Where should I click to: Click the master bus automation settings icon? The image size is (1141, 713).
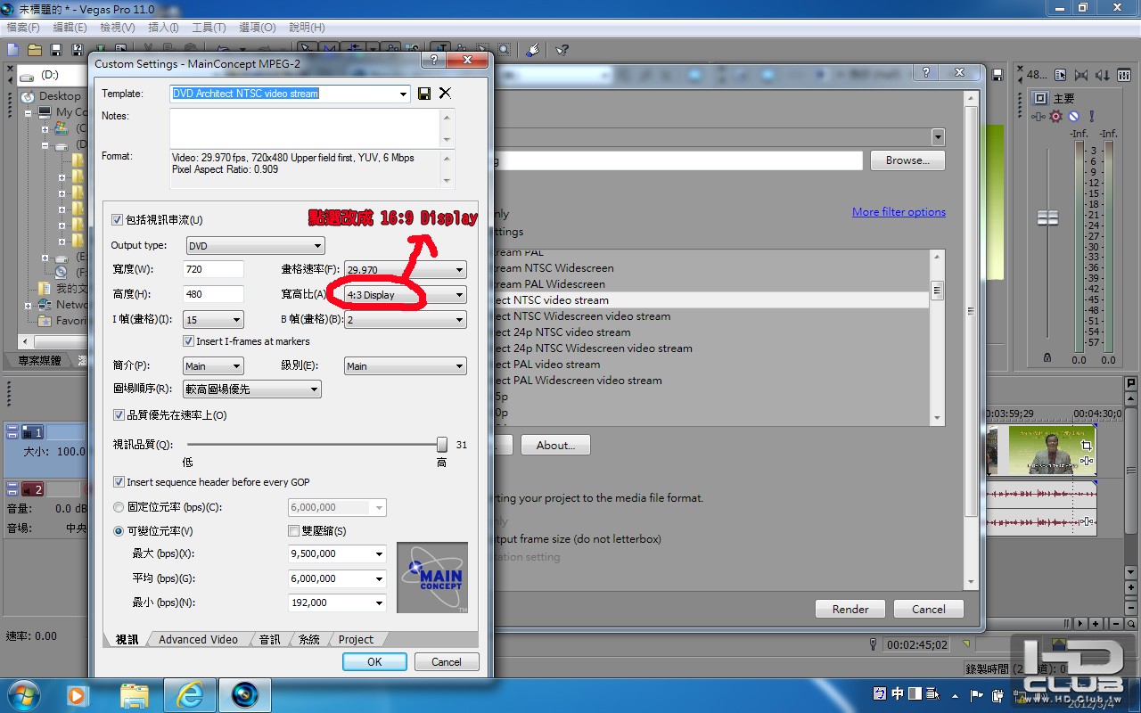point(1038,116)
